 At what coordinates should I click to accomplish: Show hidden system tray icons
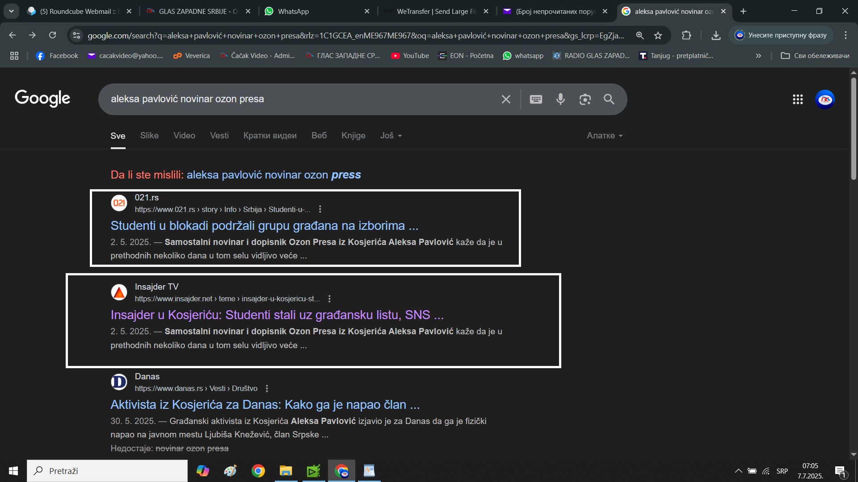(738, 471)
